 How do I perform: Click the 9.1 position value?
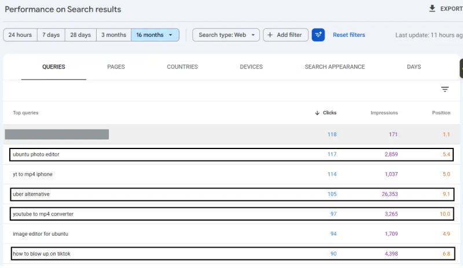(446, 194)
